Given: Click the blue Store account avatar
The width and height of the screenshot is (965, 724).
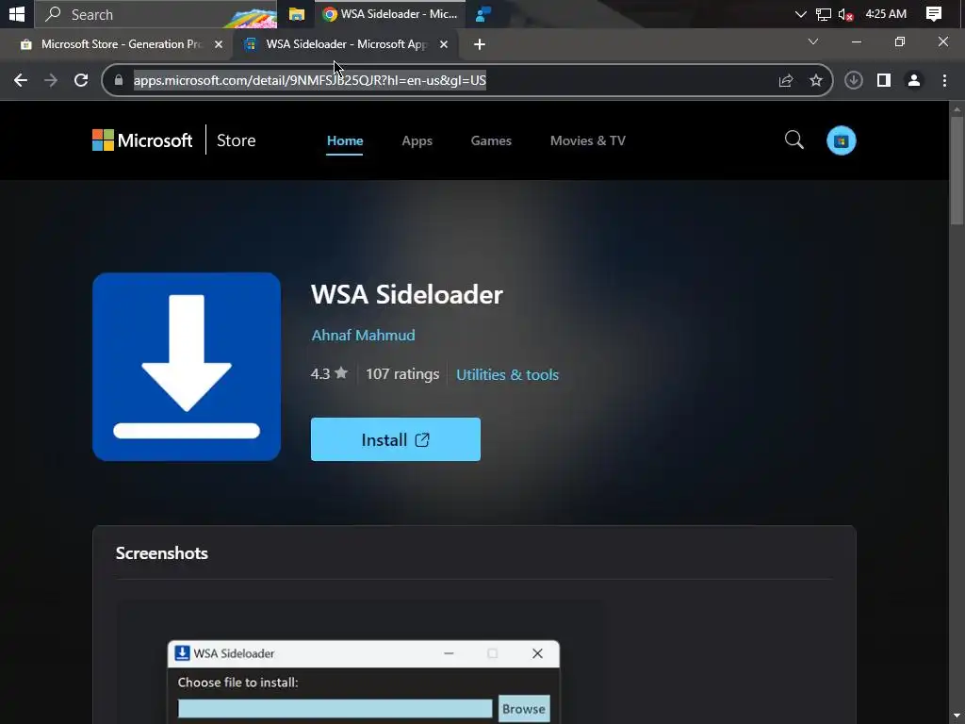Looking at the screenshot, I should (842, 140).
